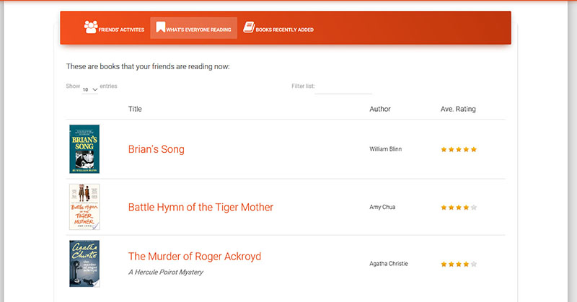
Task: Click the bookmark icon for What's Everyone Reading
Action: tap(160, 27)
